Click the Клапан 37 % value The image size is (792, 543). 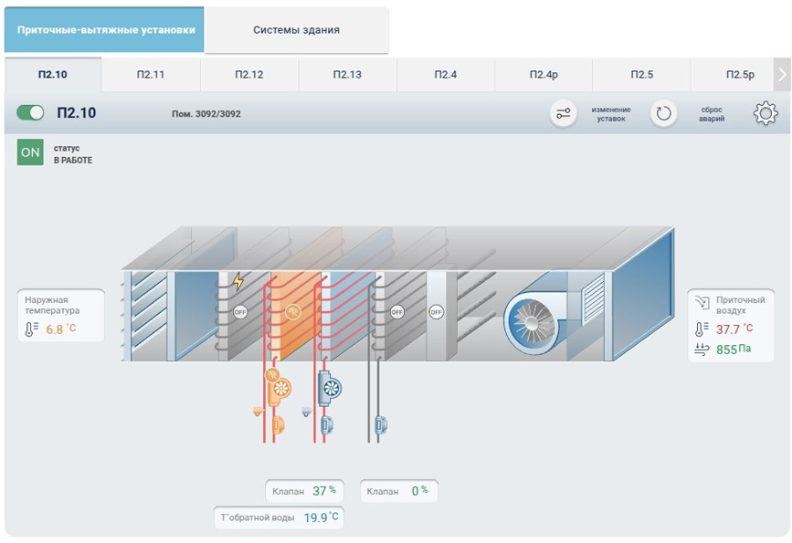pyautogui.click(x=305, y=491)
